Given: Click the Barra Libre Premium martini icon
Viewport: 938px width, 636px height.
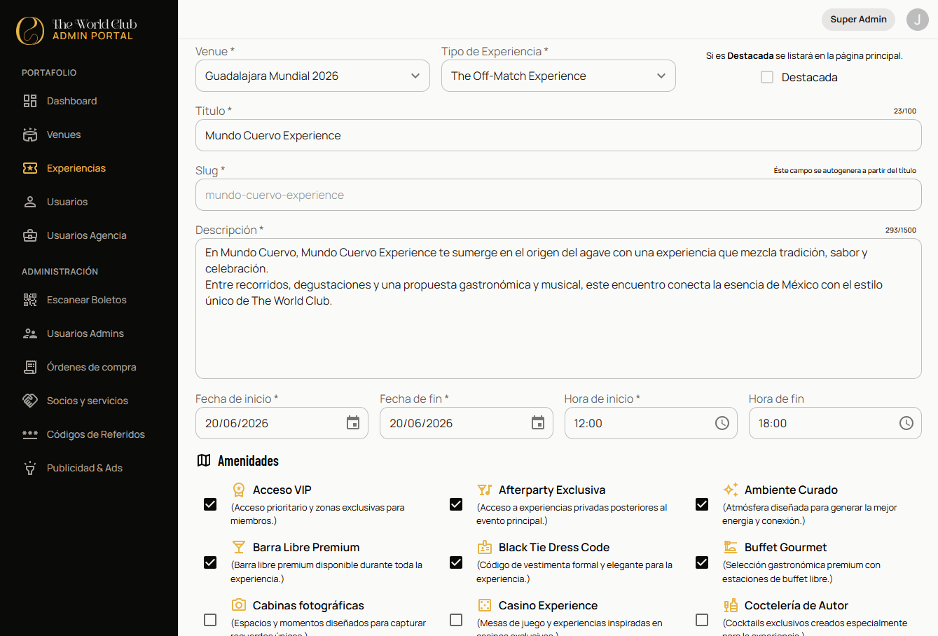Looking at the screenshot, I should [239, 547].
